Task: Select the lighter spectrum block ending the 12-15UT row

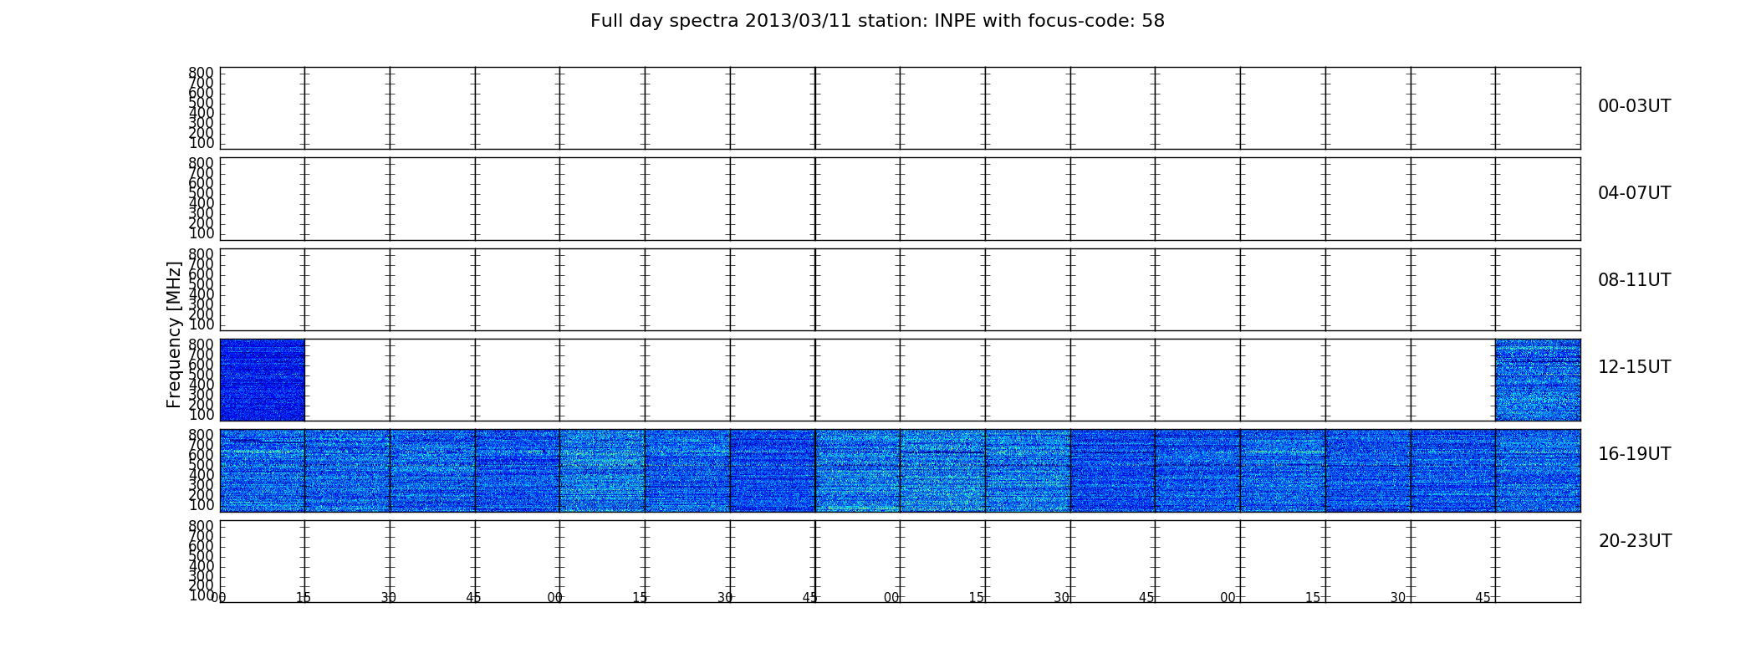Action: pos(1538,380)
